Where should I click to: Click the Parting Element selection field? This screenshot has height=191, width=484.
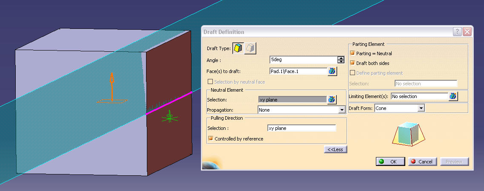pyautogui.click(x=426, y=83)
